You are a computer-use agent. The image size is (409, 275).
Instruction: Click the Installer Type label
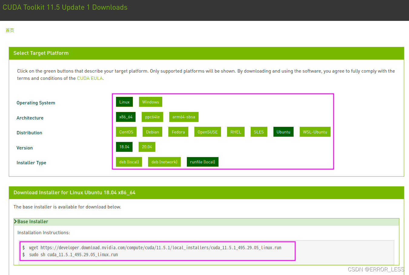pyautogui.click(x=31, y=163)
